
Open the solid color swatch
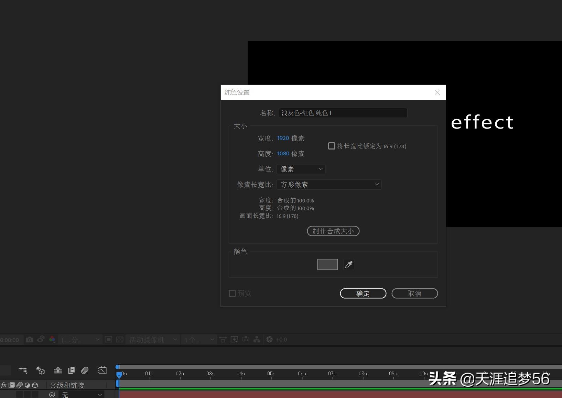[x=327, y=264]
